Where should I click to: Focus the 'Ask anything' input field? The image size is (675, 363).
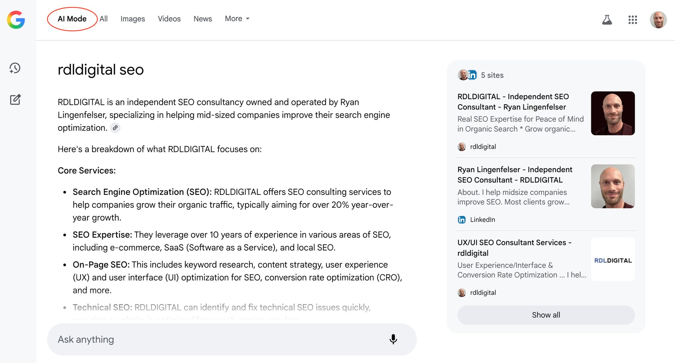click(232, 339)
